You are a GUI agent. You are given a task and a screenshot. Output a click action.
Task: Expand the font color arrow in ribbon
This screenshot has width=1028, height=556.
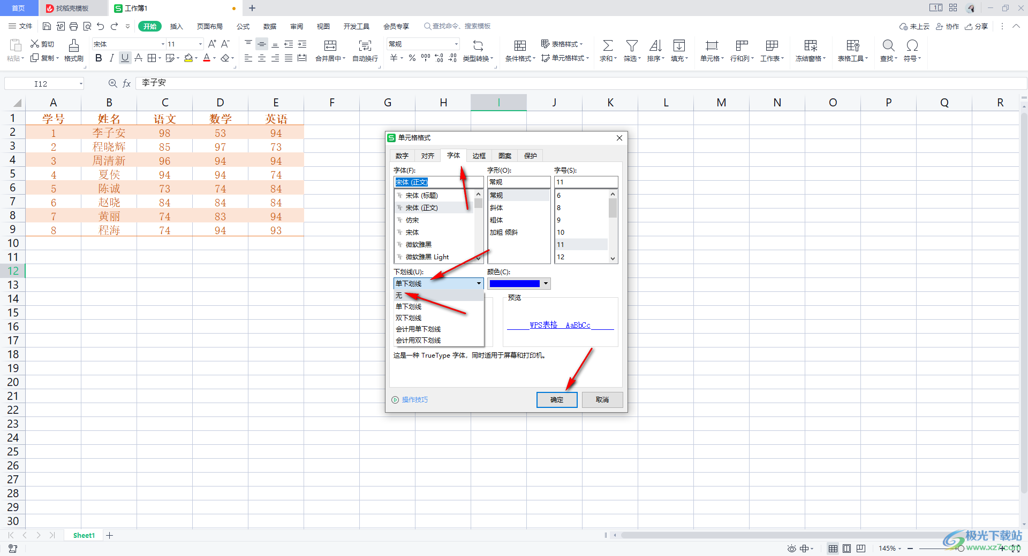click(x=215, y=58)
